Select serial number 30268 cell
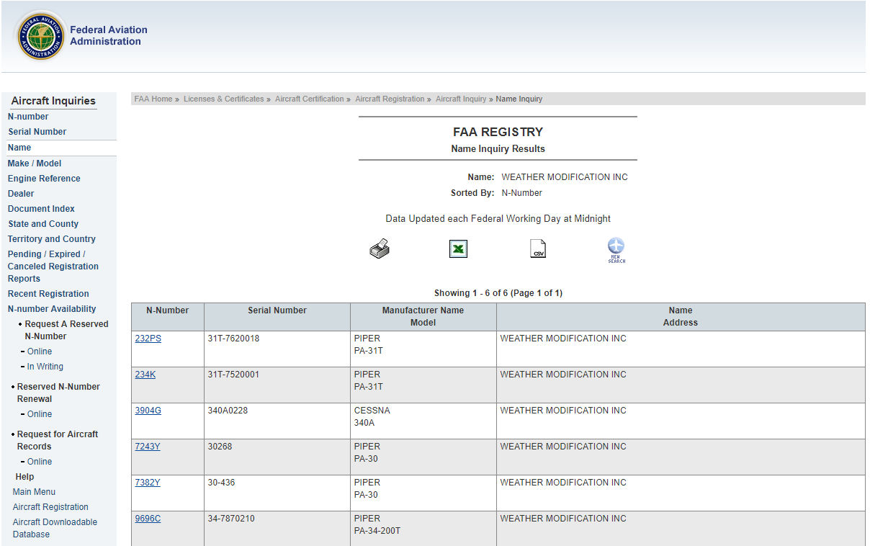Screen dimensions: 870x546 (277, 457)
